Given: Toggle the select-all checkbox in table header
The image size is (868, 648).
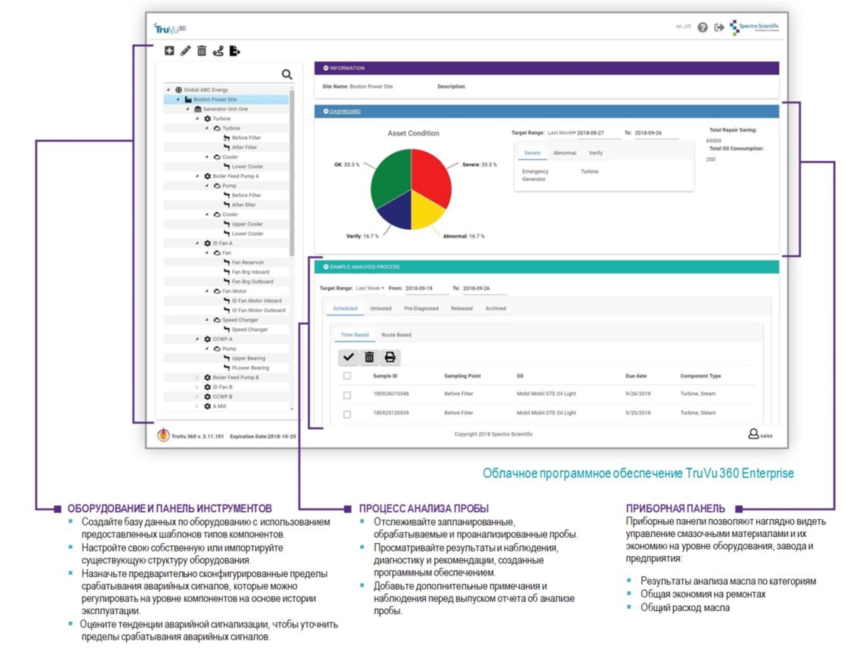Looking at the screenshot, I should (x=347, y=376).
